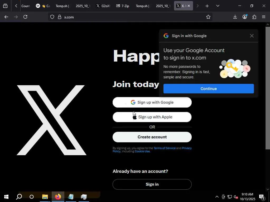Open network icon in system tray
Image resolution: width=270 pixels, height=202 pixels.
click(x=230, y=197)
